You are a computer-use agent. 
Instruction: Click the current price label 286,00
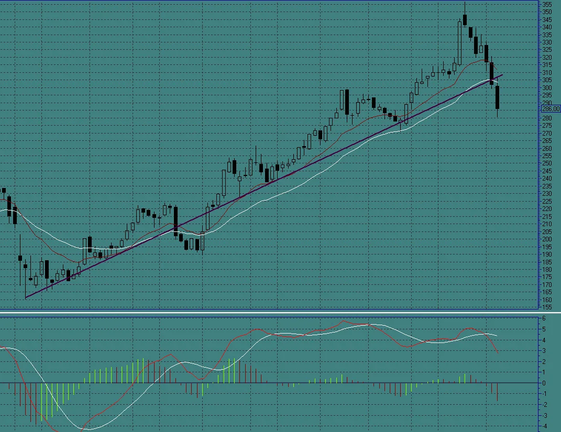[x=551, y=109]
